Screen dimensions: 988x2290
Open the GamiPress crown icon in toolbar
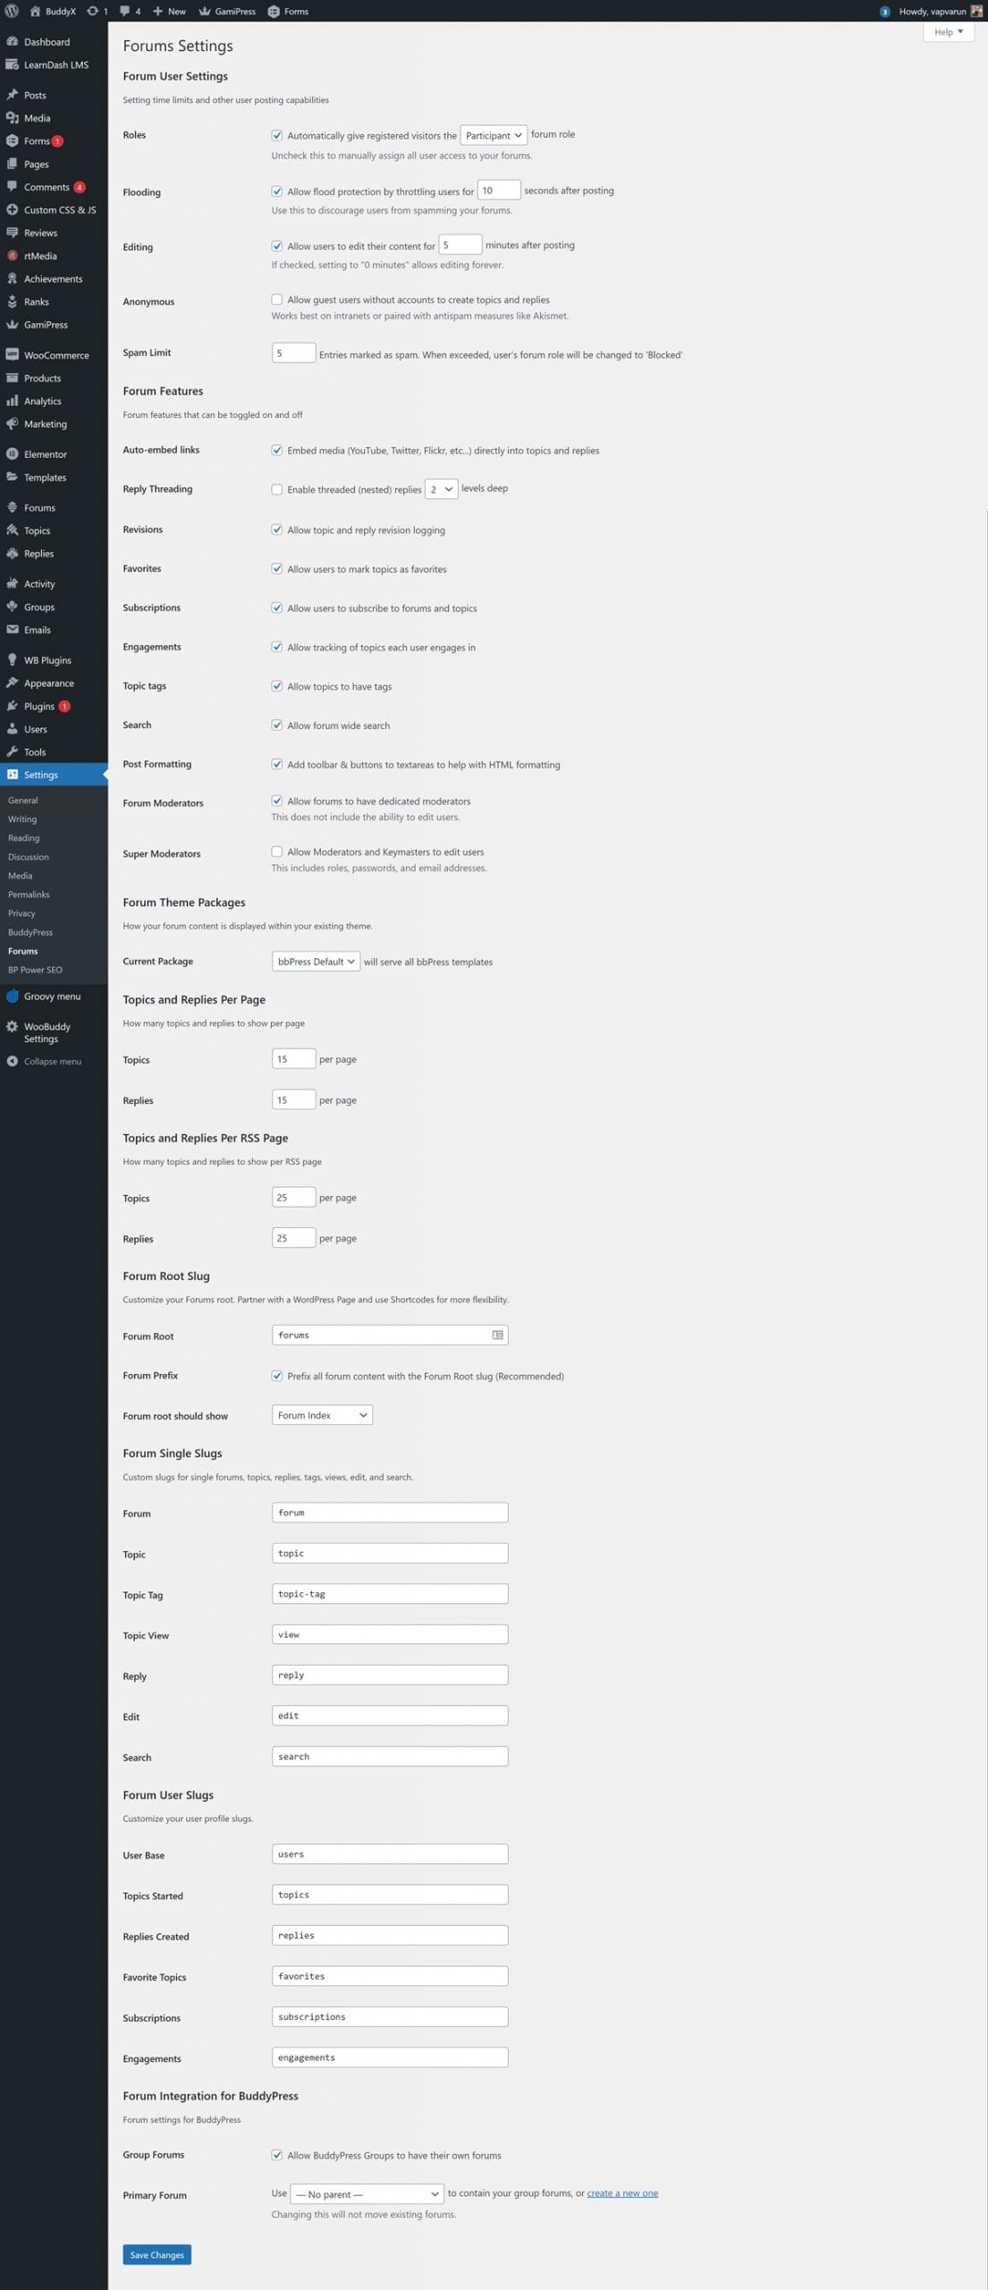[205, 11]
